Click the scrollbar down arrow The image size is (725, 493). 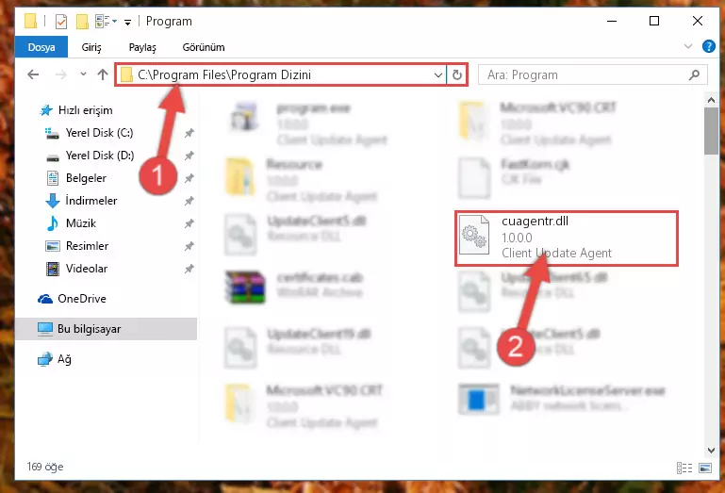(x=711, y=450)
